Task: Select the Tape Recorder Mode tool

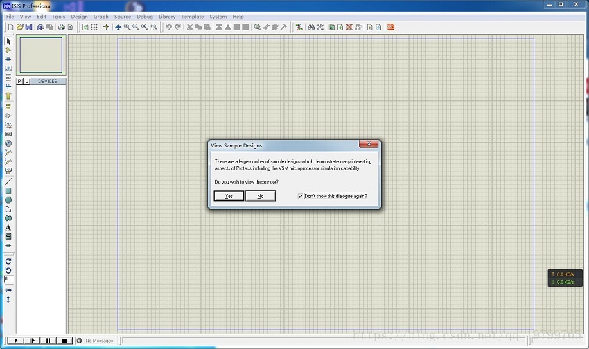Action: [8, 134]
